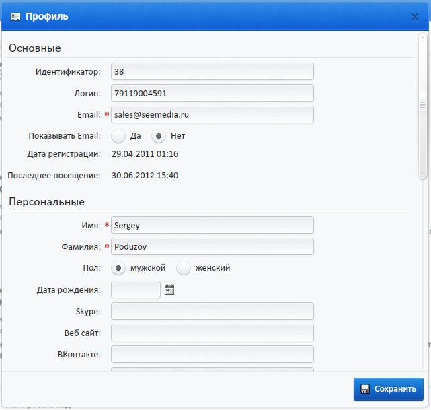The height and width of the screenshot is (410, 431).
Task: Click the empty Skype field
Action: coord(212,311)
